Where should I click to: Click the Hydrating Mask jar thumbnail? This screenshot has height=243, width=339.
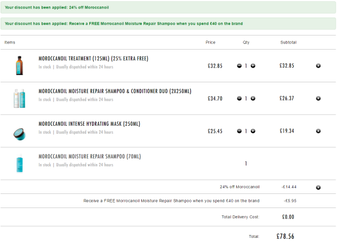tap(19, 134)
